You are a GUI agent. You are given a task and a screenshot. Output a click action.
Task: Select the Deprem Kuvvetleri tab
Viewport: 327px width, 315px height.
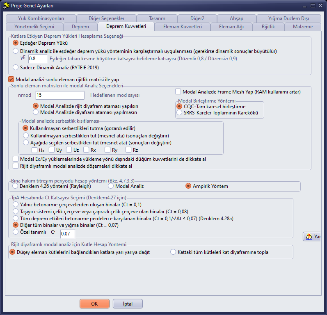pyautogui.click(x=126, y=26)
